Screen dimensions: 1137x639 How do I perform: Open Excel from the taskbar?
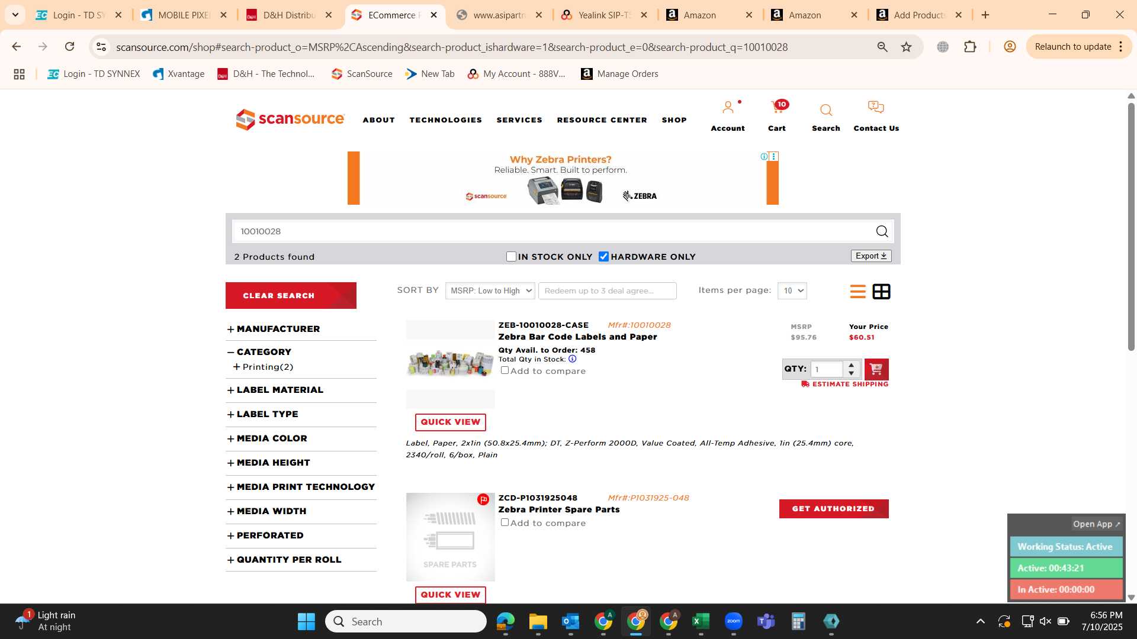pos(701,622)
